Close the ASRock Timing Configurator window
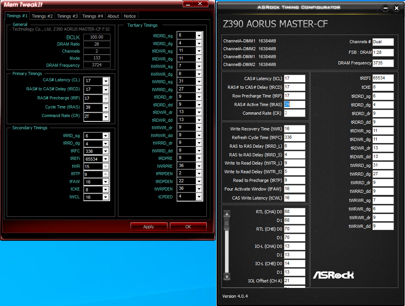 pos(396,8)
